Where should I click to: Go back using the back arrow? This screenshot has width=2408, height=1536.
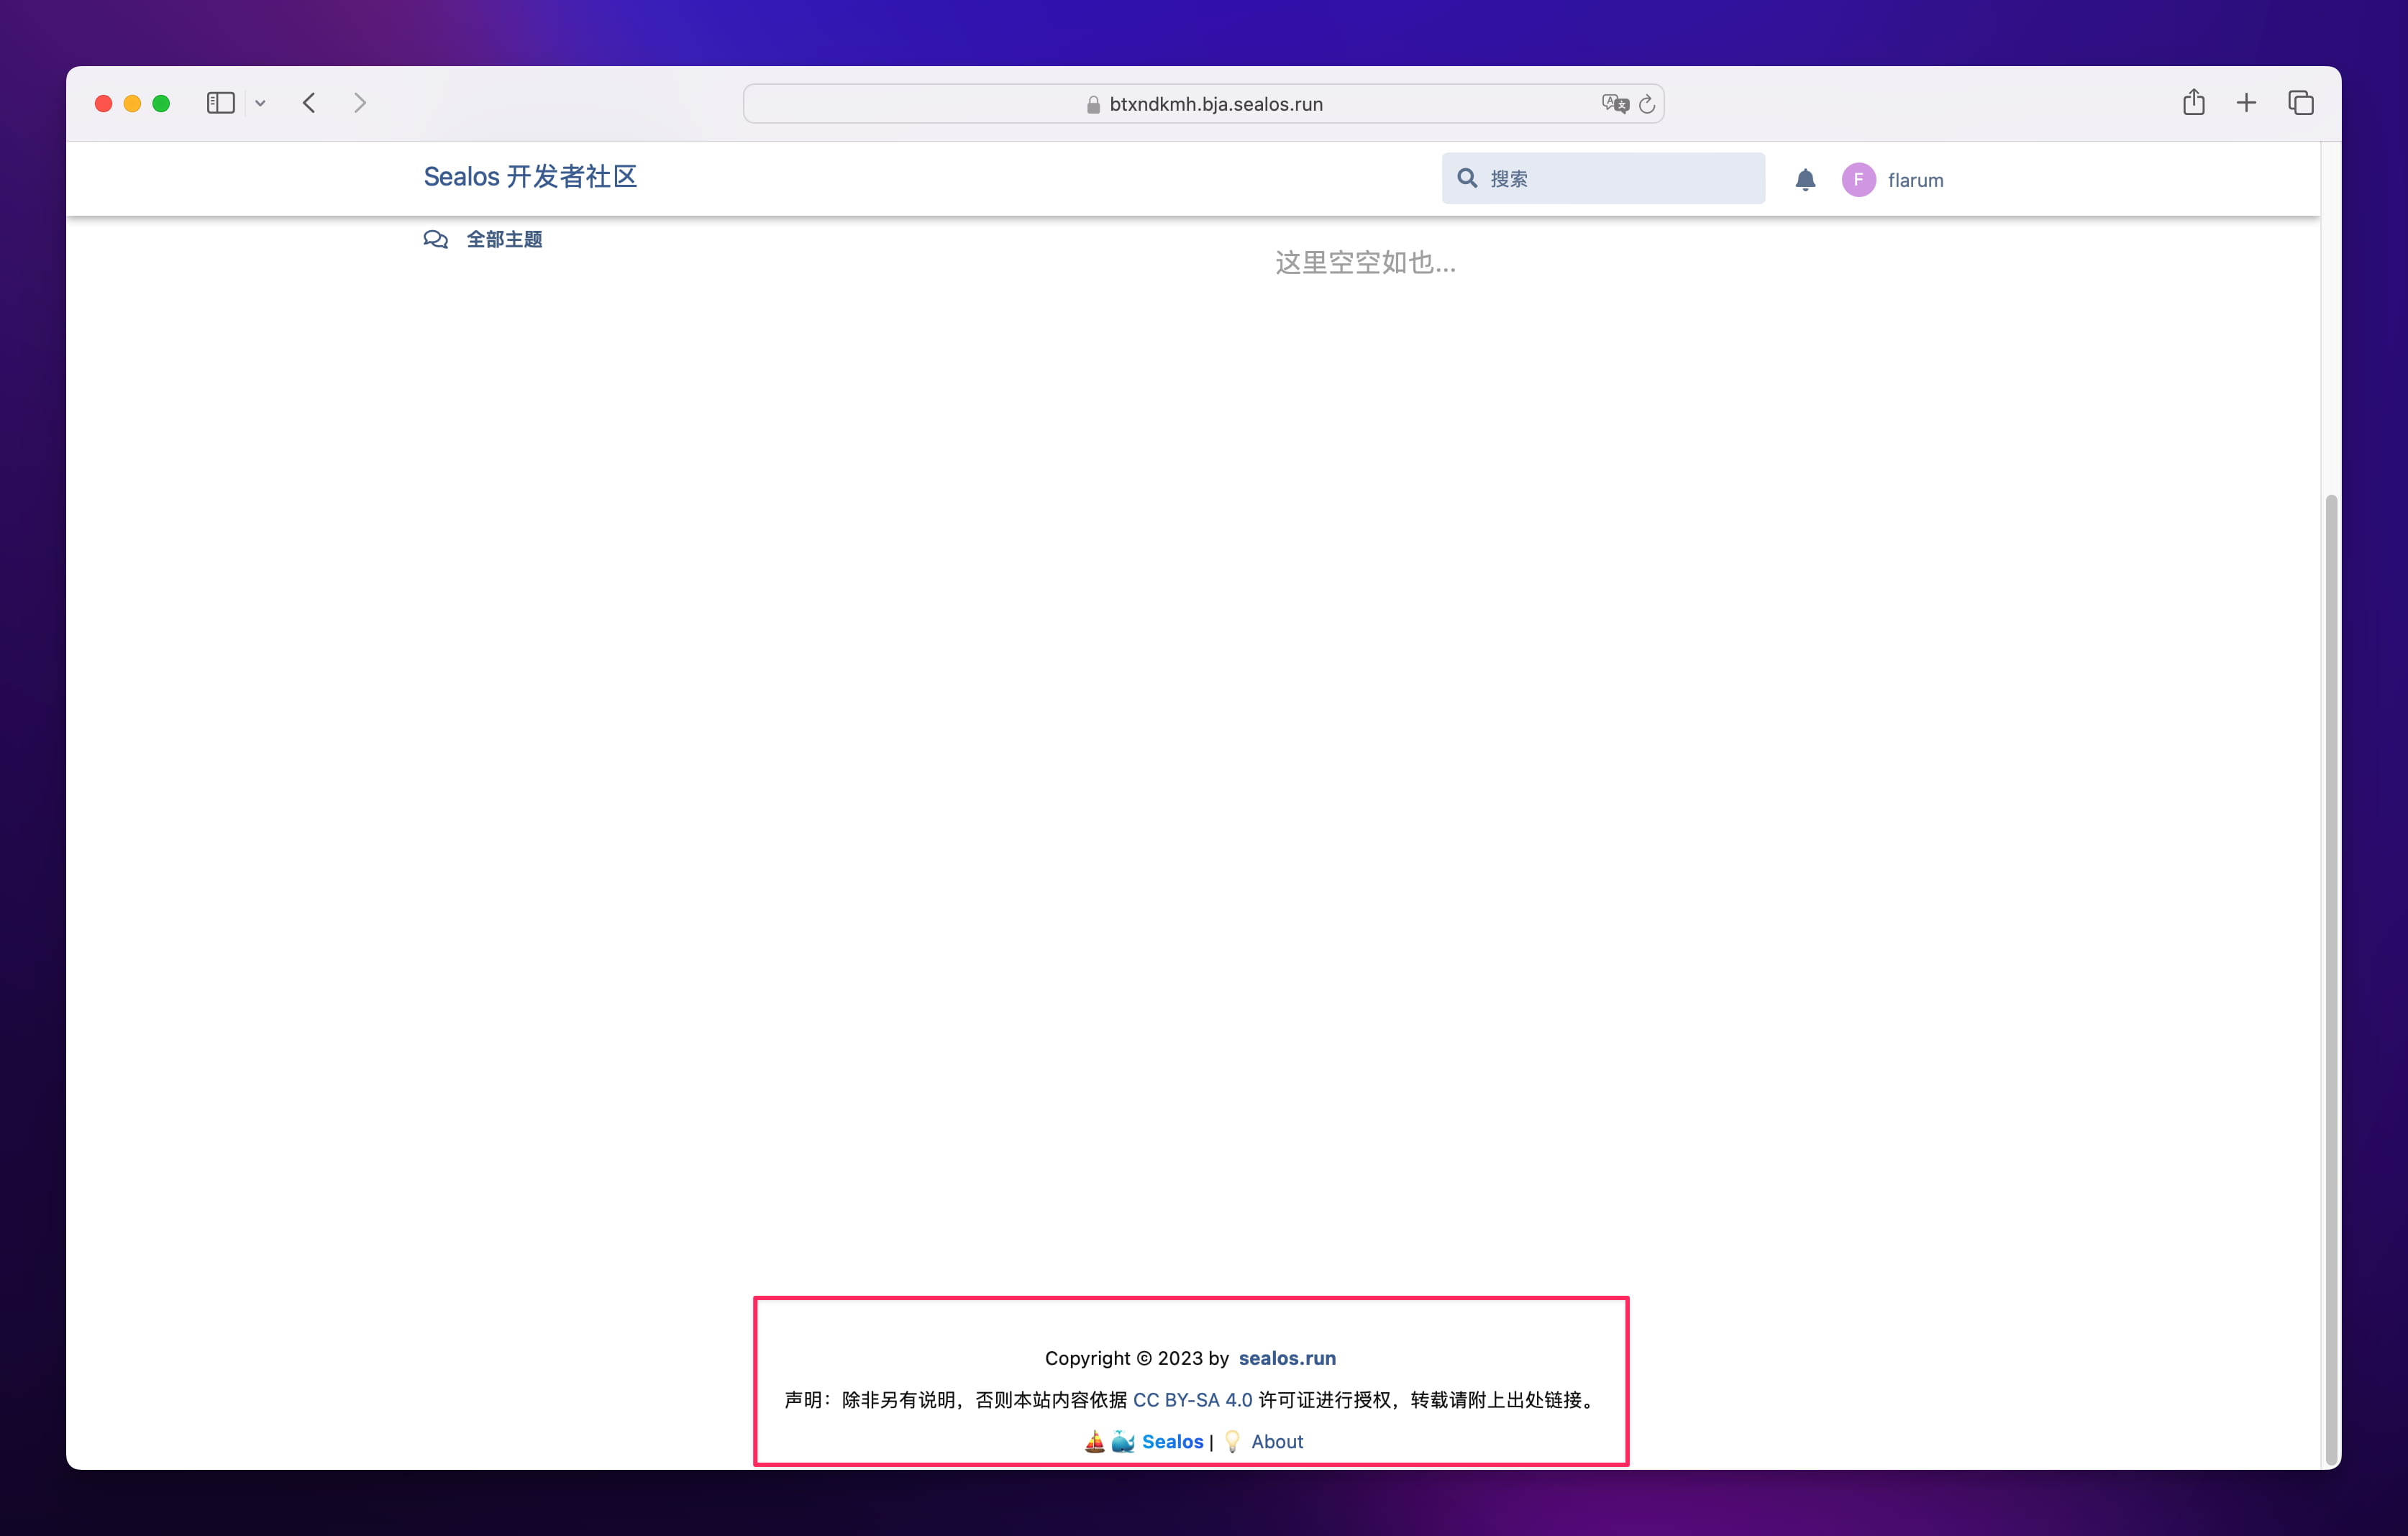point(309,102)
